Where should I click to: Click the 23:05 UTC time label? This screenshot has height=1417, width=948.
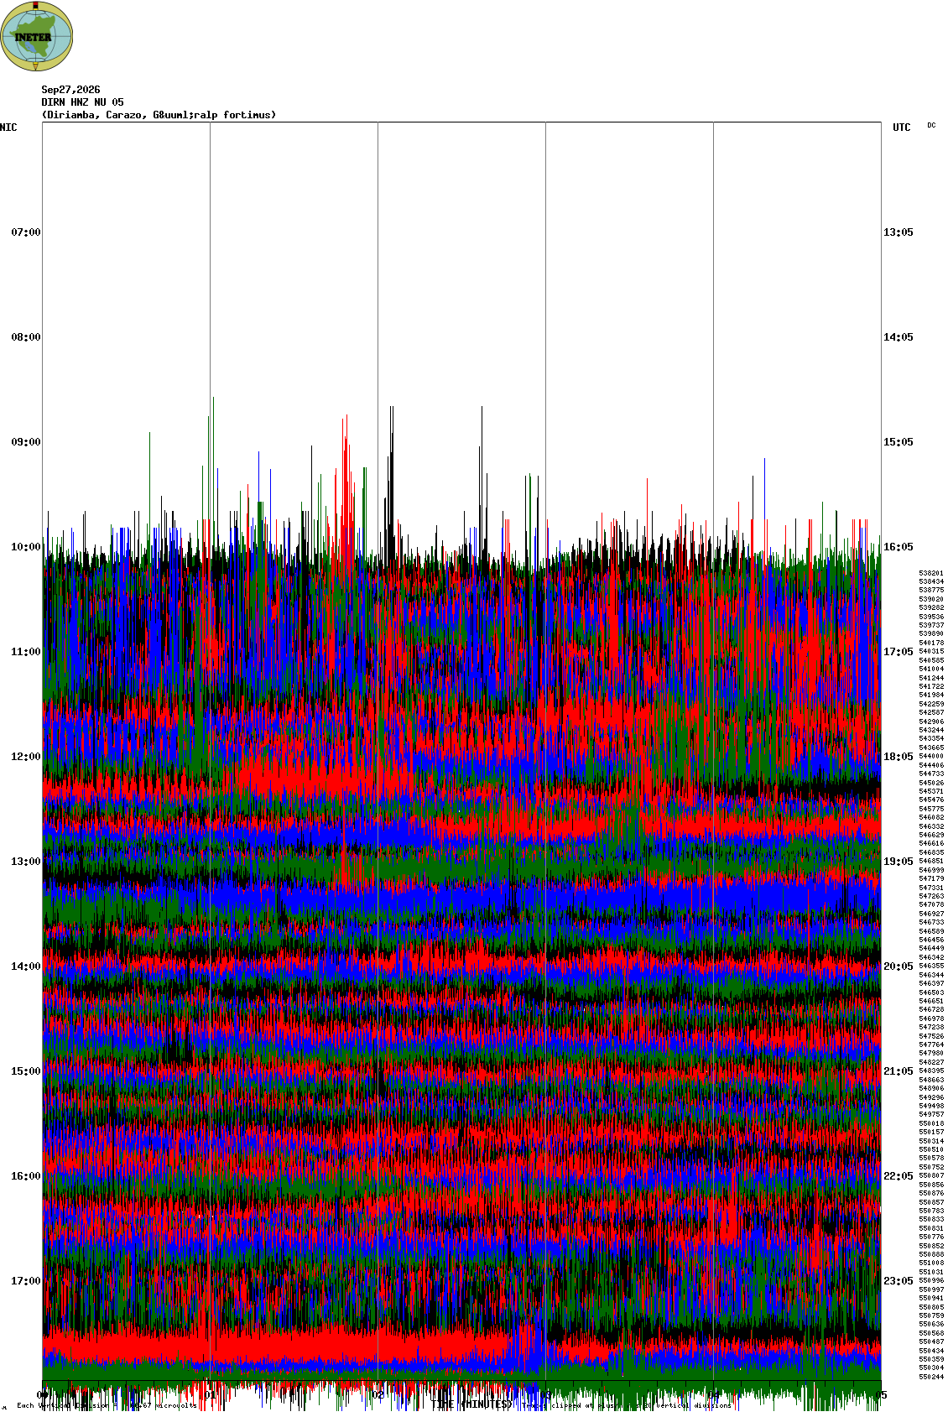(x=899, y=1281)
